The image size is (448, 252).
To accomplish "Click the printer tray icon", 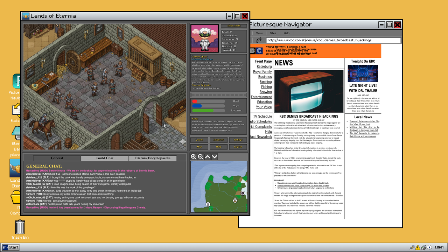I will pyautogui.click(x=423, y=247).
